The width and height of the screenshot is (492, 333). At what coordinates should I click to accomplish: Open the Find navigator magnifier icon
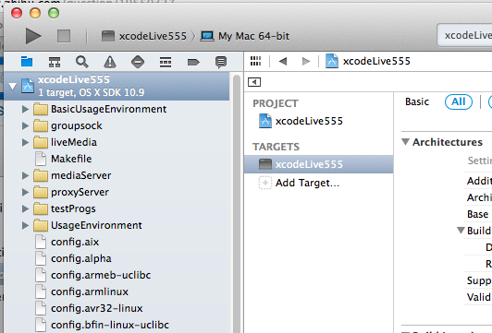[82, 62]
